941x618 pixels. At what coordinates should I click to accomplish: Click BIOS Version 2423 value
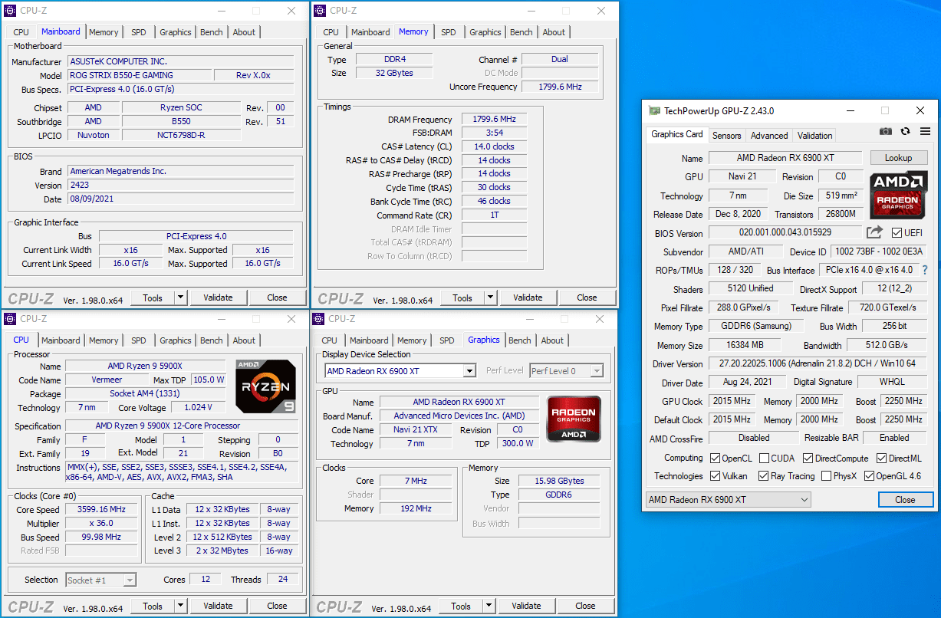(180, 186)
